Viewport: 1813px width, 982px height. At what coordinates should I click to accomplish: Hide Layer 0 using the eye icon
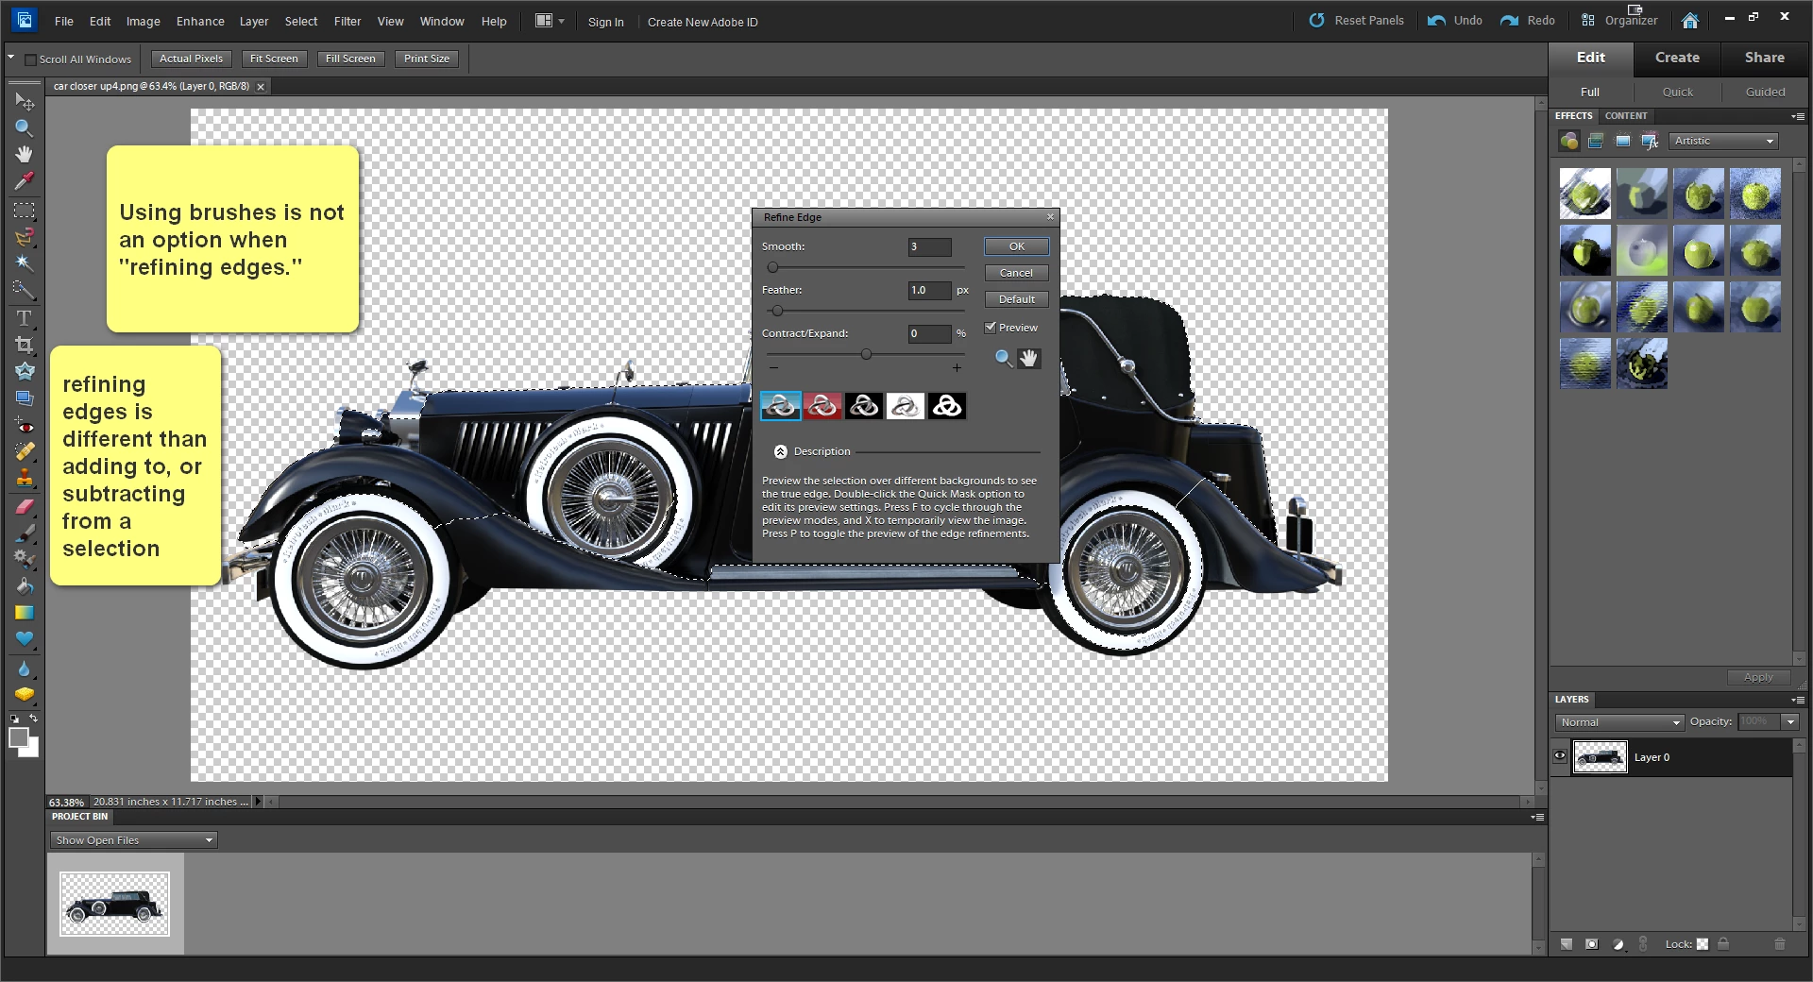click(1560, 756)
